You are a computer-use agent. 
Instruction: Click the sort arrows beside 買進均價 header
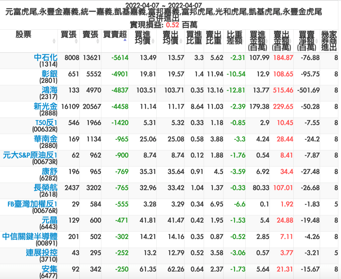click(153, 41)
